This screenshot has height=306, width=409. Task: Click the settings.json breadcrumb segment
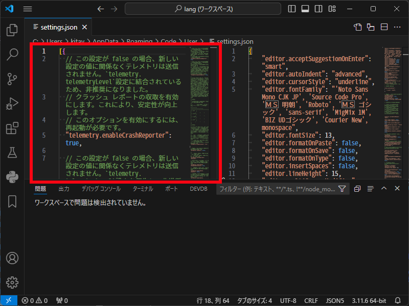pos(232,41)
